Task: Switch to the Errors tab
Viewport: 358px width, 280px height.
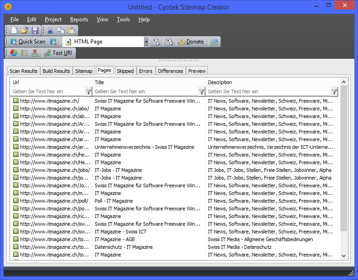Action: tap(146, 71)
